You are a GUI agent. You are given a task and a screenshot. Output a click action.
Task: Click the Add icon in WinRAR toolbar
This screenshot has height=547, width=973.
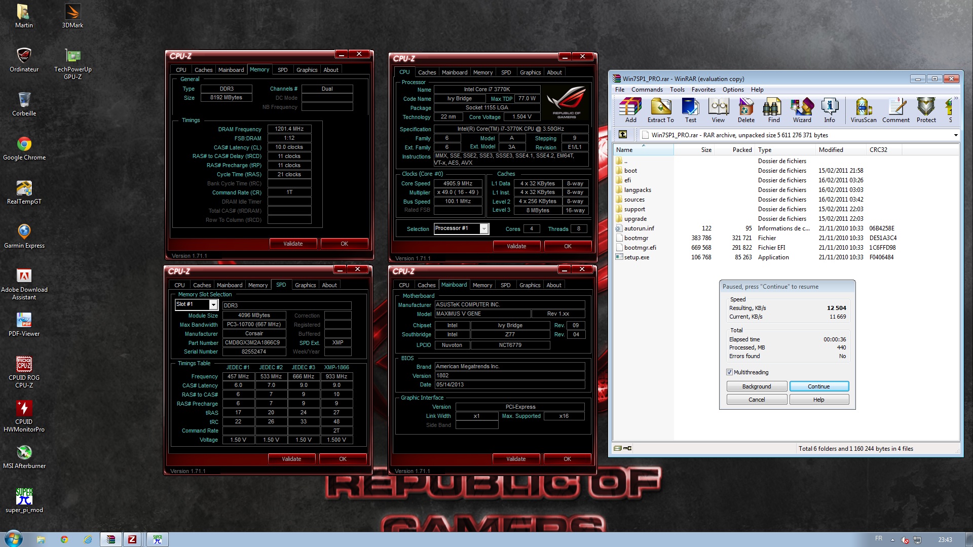630,110
